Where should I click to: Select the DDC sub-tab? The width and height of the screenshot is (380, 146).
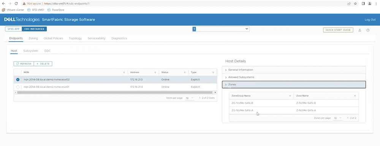tap(47, 51)
